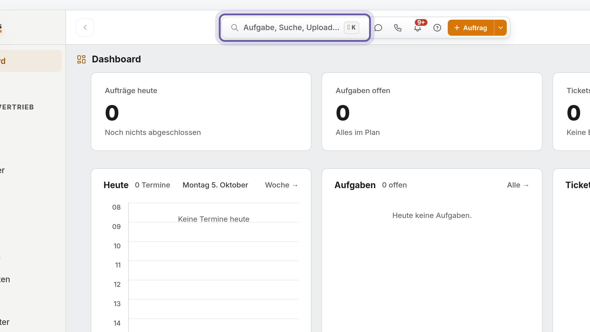590x332 pixels.
Task: Click 'Keine Termine heute' text
Action: 214,219
